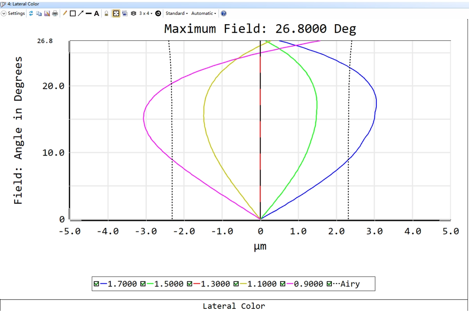Click the copy to clipboard icon
469x312 pixels.
pos(39,13)
